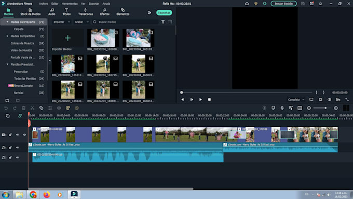Mute audio track 2
This screenshot has height=199, width=353.
17,157
